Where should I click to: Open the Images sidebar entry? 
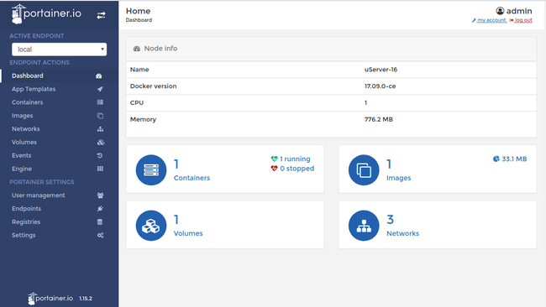[x=23, y=116]
